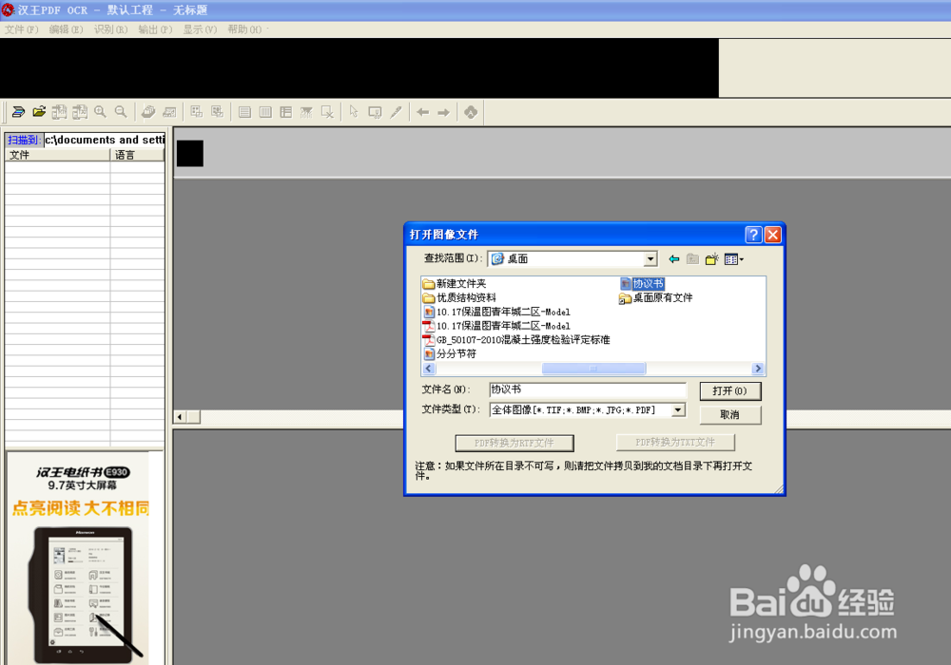Select GB_50107-2010混凝土强度检验评定标准 PDF file

(x=516, y=340)
